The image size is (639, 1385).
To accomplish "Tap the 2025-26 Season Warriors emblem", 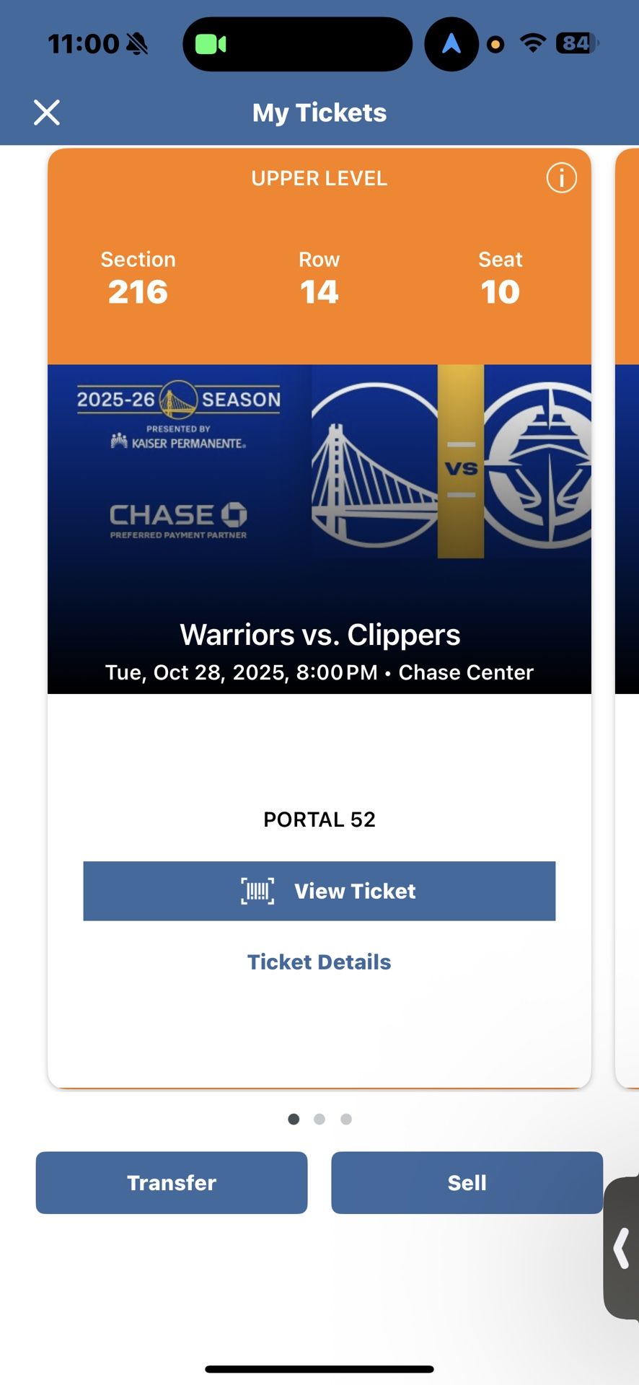I will pyautogui.click(x=179, y=397).
